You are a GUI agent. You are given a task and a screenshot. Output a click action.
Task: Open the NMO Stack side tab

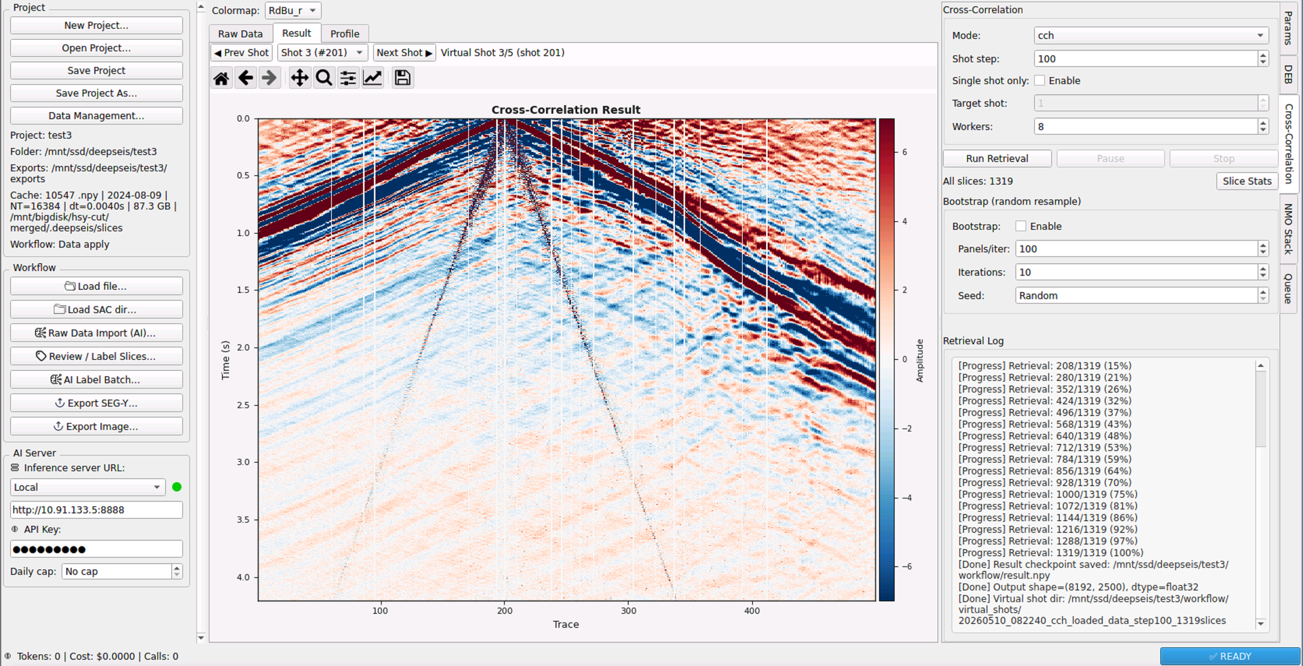click(x=1289, y=229)
